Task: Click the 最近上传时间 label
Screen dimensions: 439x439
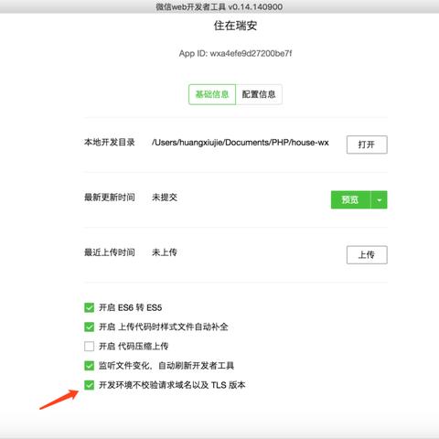Action: click(110, 252)
